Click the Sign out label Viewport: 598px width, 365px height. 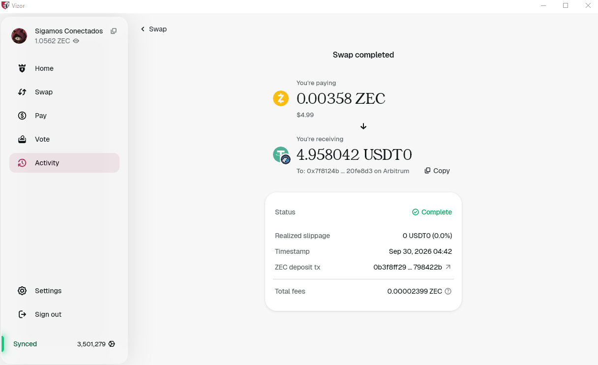[x=48, y=314]
